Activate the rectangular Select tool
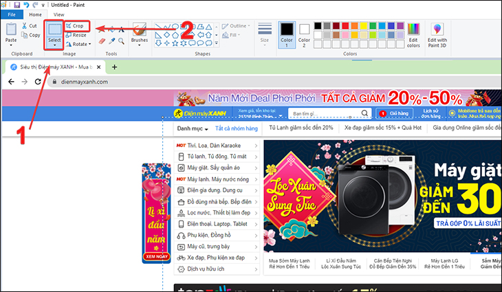This screenshot has width=502, height=292. click(x=54, y=29)
